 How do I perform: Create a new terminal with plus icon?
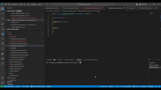tap(149, 60)
